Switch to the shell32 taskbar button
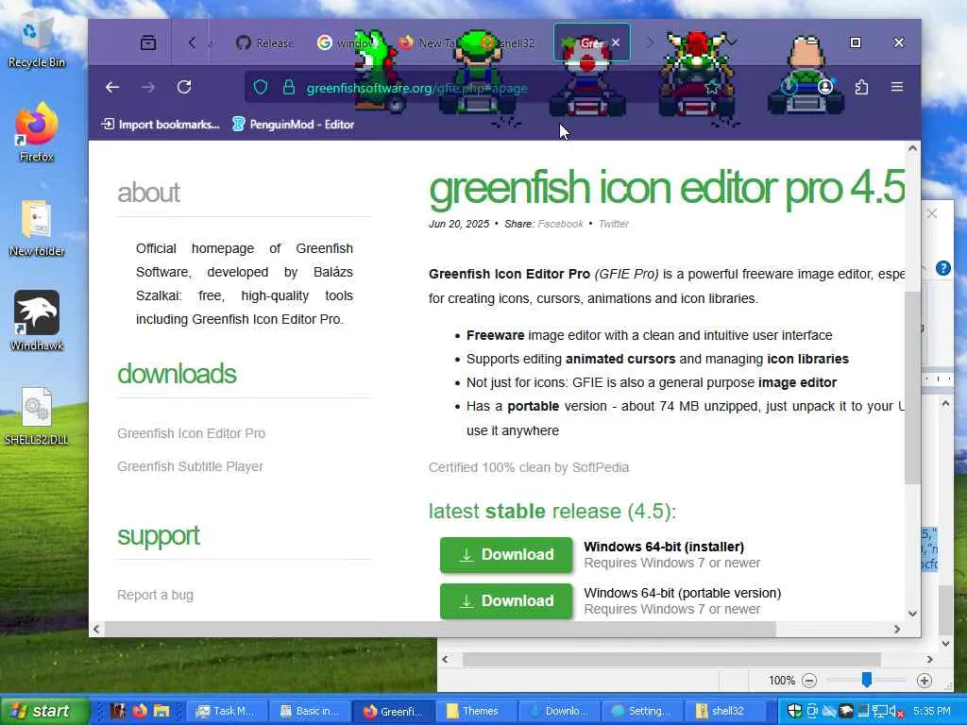 726,711
